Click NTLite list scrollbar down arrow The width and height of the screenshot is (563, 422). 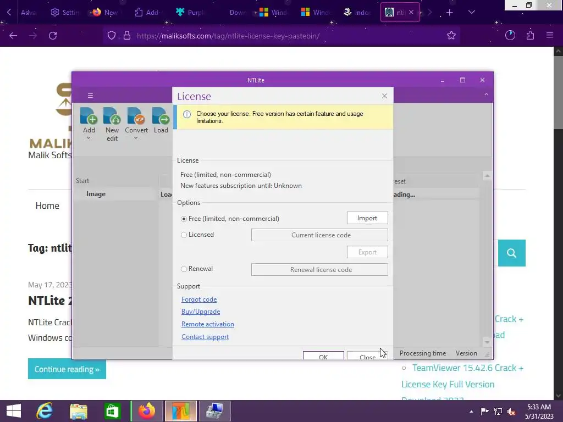[x=487, y=342]
